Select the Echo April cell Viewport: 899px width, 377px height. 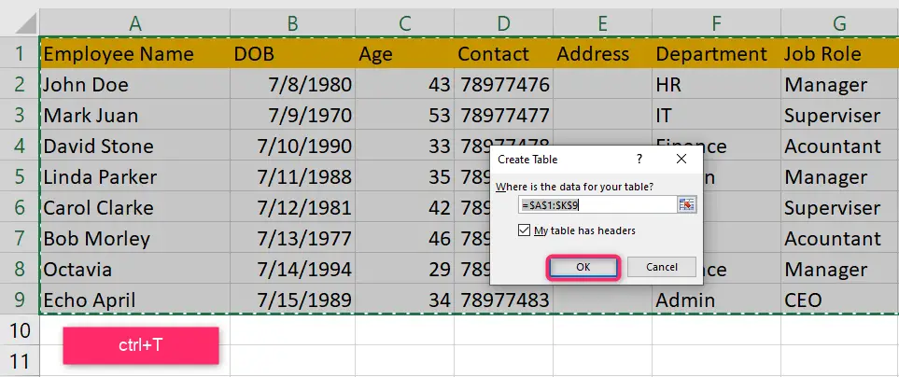point(134,300)
